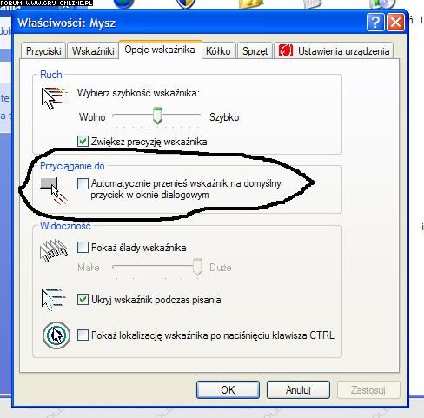Image resolution: width=424 pixels, height=418 pixels.
Task: Enable the Pokaż ślady wskaźnika checkbox
Action: pos(83,248)
